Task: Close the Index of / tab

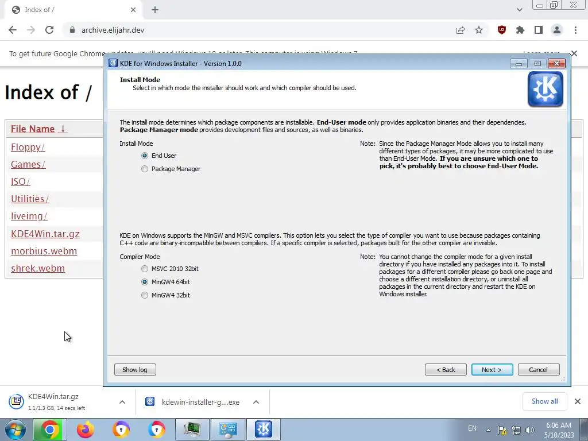Action: coord(133,10)
